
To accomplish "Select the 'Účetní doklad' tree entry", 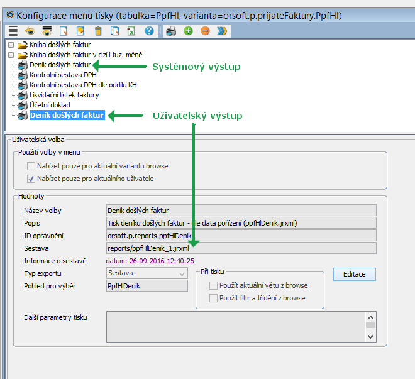I will (x=50, y=105).
